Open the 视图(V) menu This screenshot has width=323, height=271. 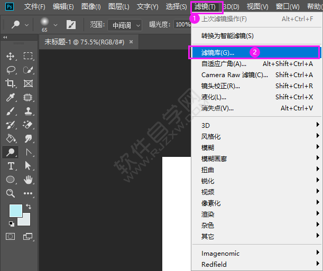coord(257,7)
